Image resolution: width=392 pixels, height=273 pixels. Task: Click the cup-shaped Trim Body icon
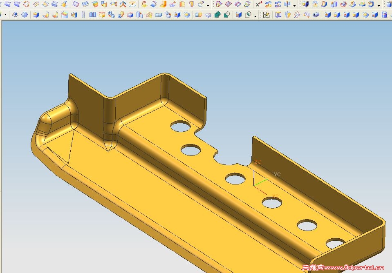(x=288, y=15)
